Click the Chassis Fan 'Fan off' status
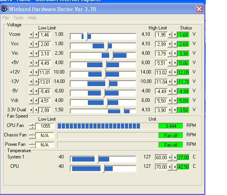227x195 pixels. [171, 135]
